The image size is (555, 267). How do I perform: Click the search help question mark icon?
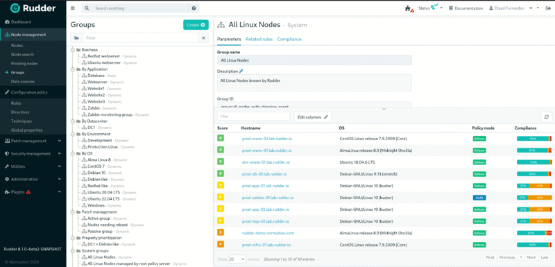pos(194,8)
